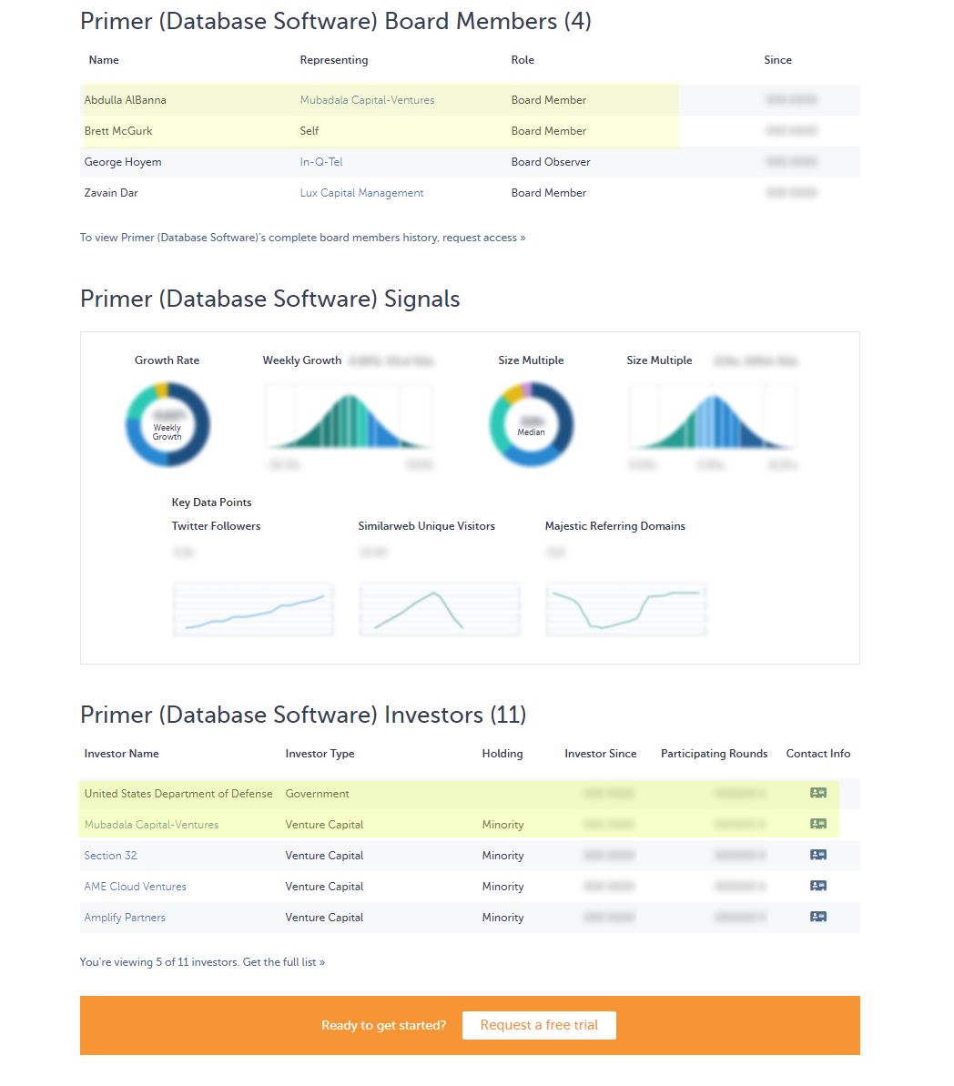This screenshot has height=1086, width=954.
Task: Select board member name Zavain Dar
Action: coord(112,193)
